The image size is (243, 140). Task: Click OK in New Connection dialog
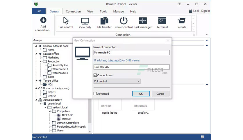(x=141, y=94)
